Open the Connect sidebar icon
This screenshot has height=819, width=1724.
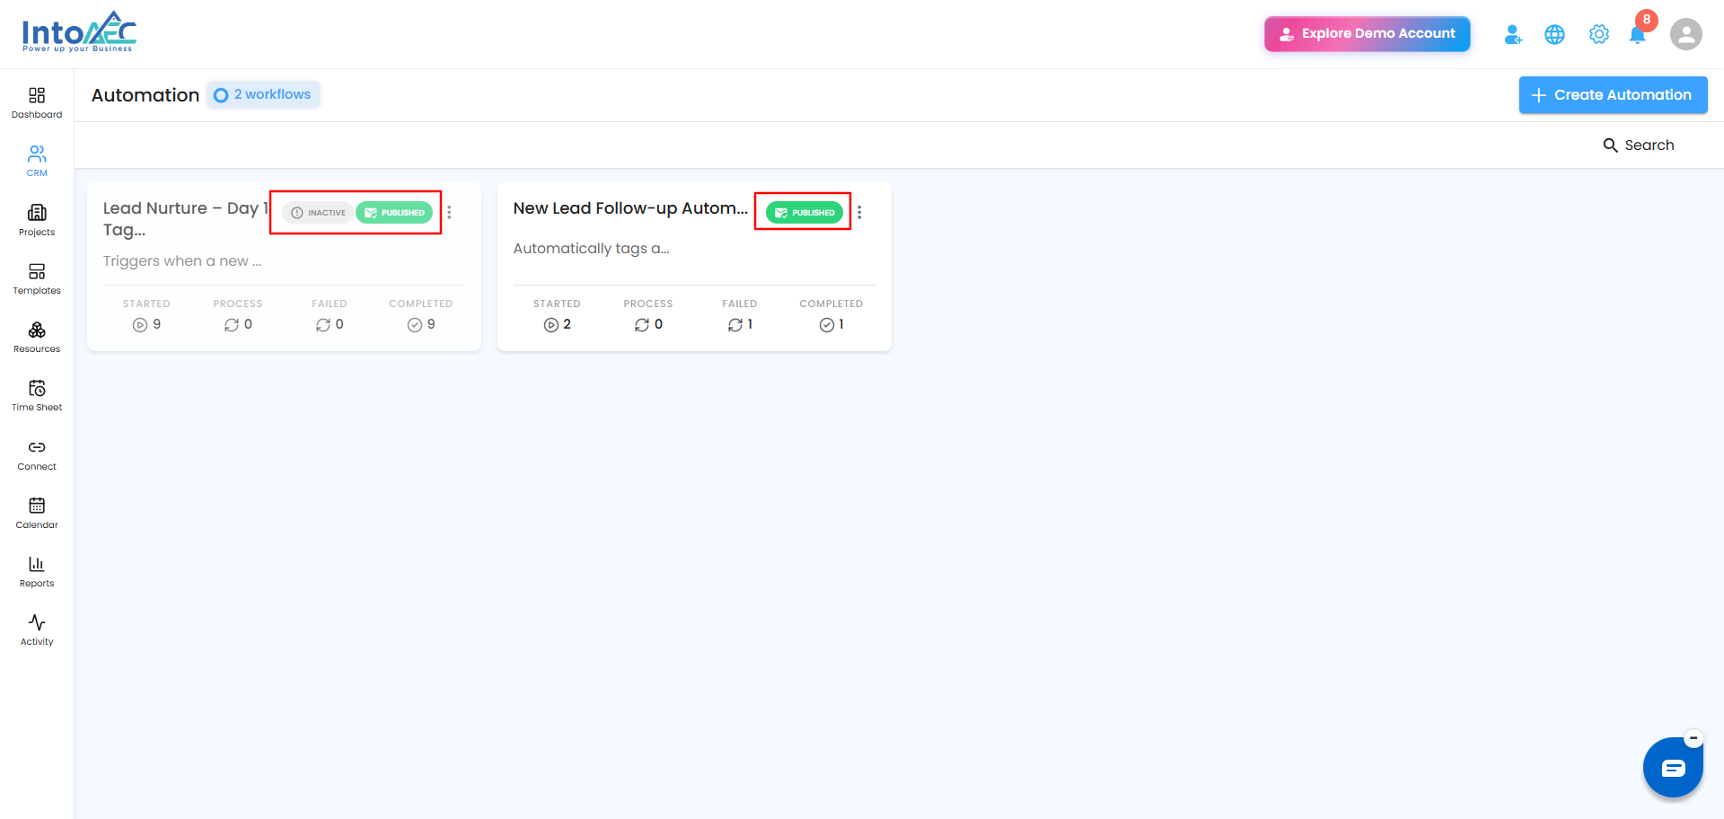(37, 454)
